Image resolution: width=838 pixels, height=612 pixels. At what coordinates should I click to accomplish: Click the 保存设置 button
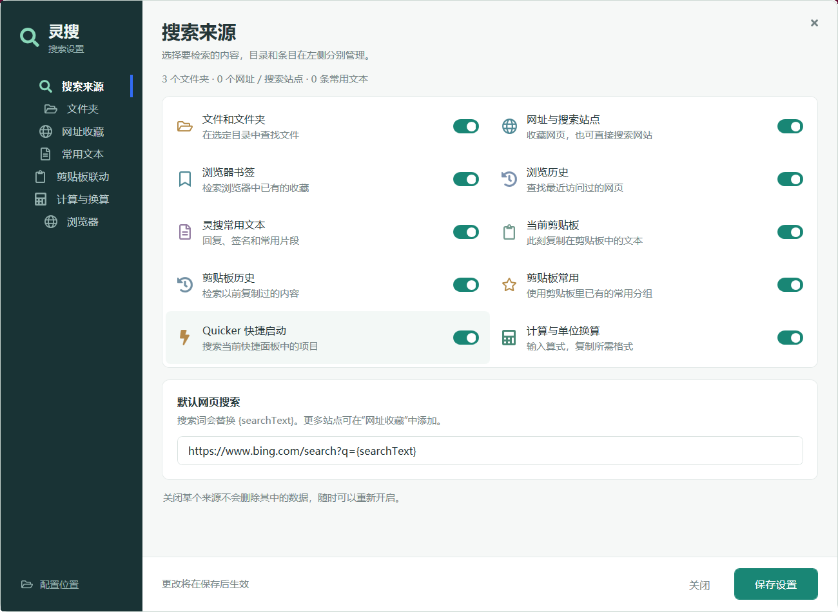(776, 584)
